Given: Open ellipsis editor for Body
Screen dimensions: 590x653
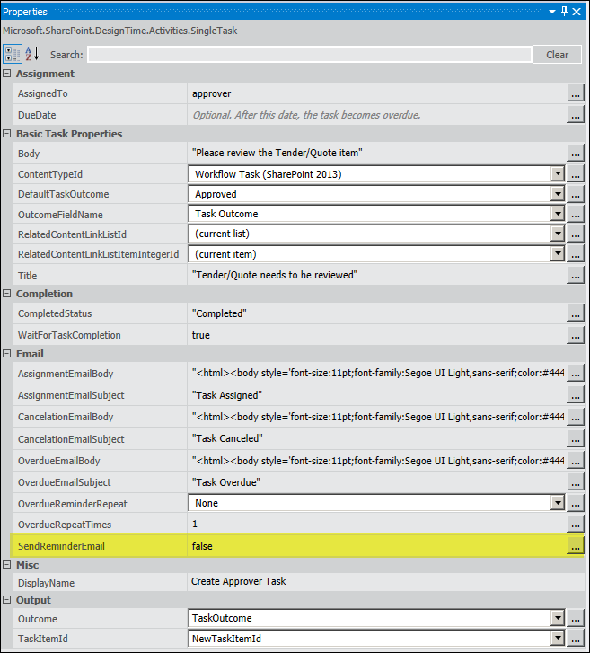Looking at the screenshot, I should coord(576,153).
